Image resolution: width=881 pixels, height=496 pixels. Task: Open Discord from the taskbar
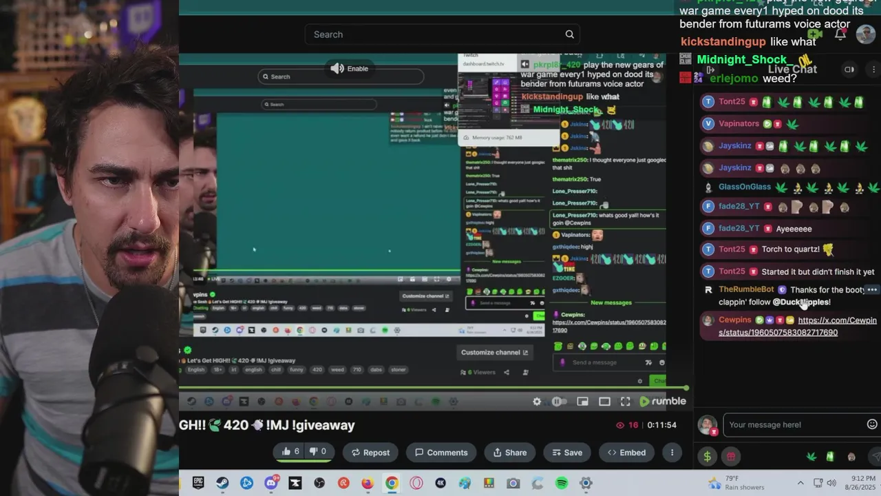click(x=270, y=483)
